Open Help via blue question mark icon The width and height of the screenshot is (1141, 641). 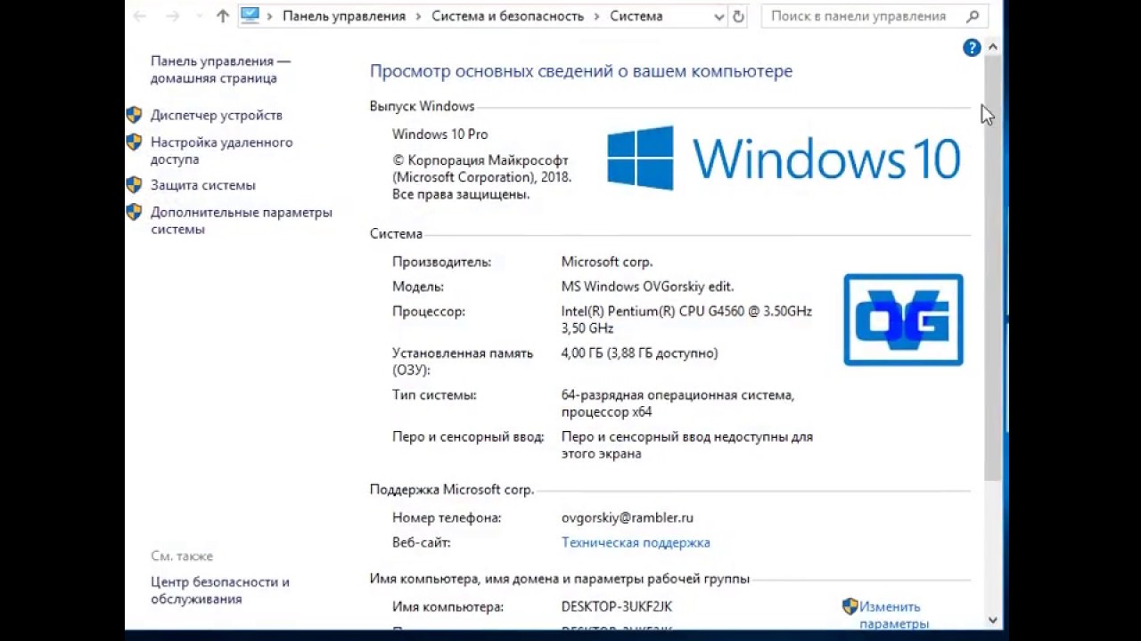tap(972, 48)
